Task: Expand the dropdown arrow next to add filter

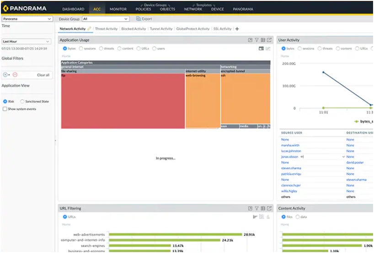Action: [x=9, y=75]
